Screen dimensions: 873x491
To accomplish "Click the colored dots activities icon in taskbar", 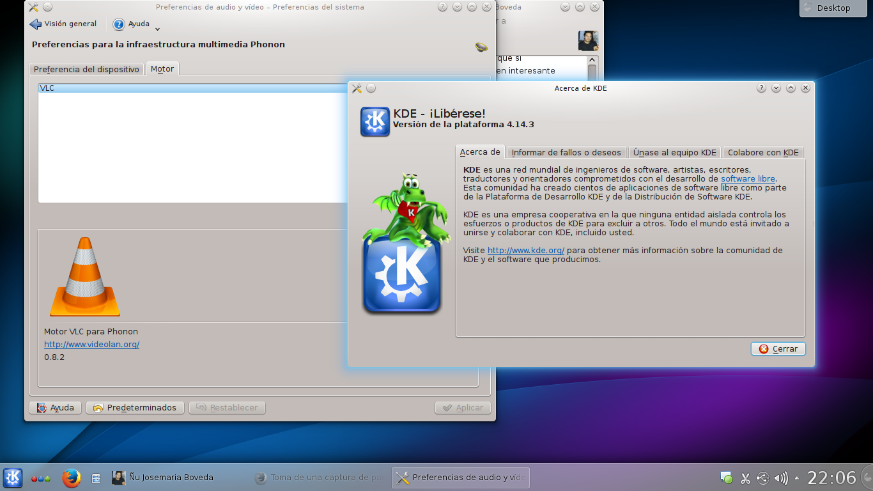I will pos(40,478).
